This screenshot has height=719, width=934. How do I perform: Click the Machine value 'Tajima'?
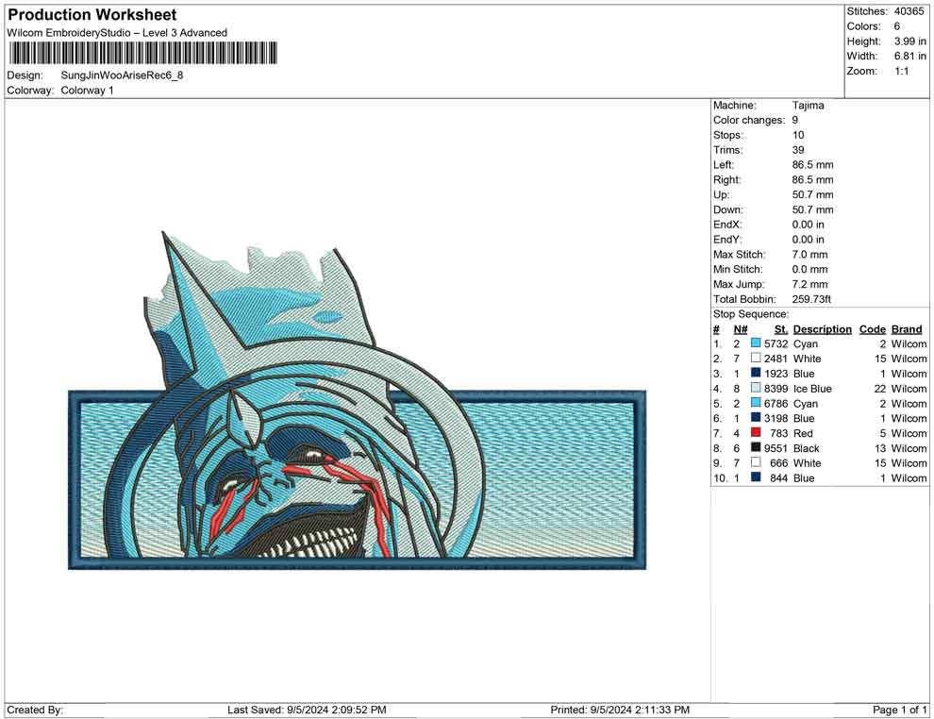(809, 105)
